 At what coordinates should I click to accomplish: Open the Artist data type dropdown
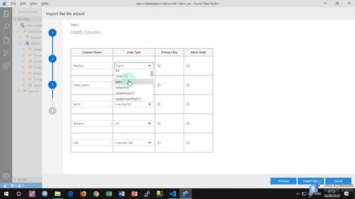click(134, 104)
